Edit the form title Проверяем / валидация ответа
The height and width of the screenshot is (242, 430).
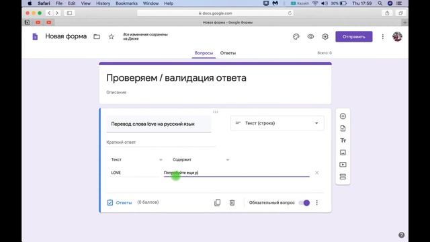point(176,78)
